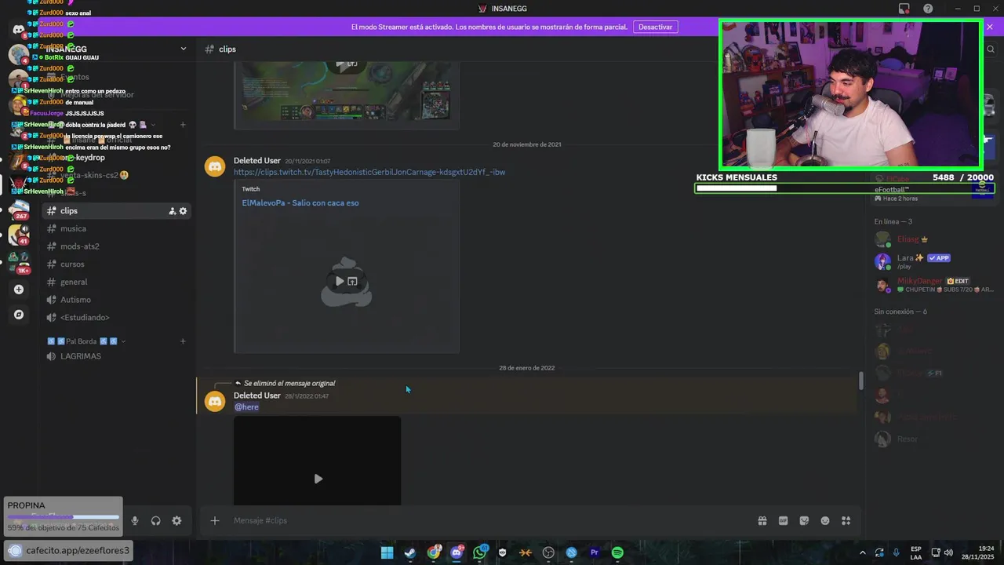Open the sticker picker

(x=804, y=521)
